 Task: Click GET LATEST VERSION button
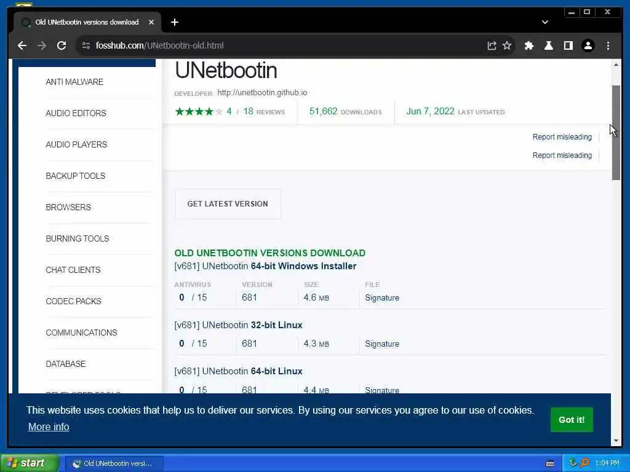pyautogui.click(x=228, y=204)
